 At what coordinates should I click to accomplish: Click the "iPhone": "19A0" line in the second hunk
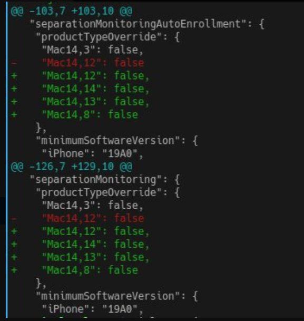(x=92, y=309)
